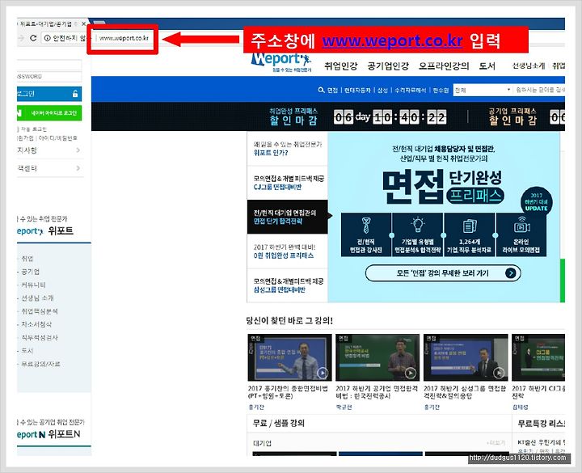Click the 취업핵심분석 sidebar category
The width and height of the screenshot is (582, 473).
pos(40,311)
